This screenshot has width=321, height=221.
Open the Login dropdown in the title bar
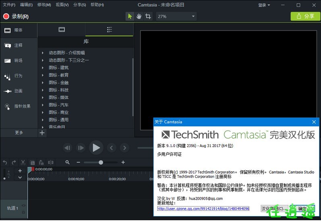tap(264, 5)
